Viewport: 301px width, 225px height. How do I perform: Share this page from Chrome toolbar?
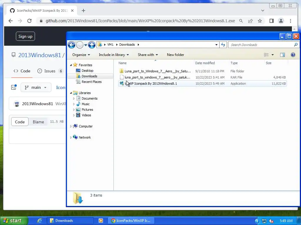pos(250,21)
